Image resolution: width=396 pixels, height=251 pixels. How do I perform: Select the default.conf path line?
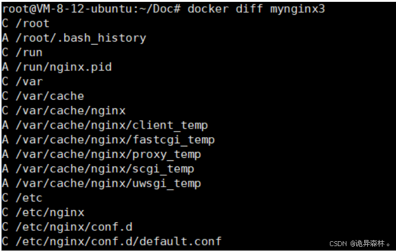(x=111, y=241)
